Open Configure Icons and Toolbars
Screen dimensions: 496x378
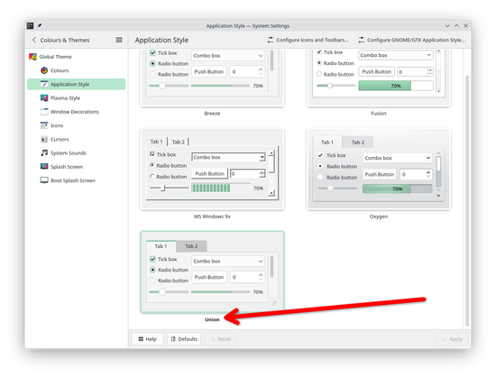tap(308, 40)
